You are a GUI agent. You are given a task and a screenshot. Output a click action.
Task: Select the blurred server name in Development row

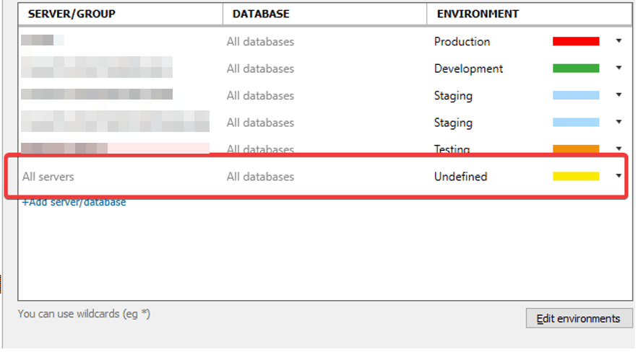[97, 67]
